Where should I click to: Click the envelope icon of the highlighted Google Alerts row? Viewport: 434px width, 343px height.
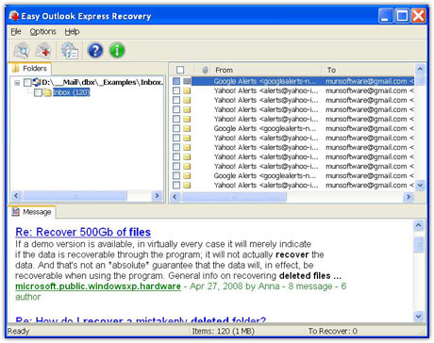(x=187, y=81)
